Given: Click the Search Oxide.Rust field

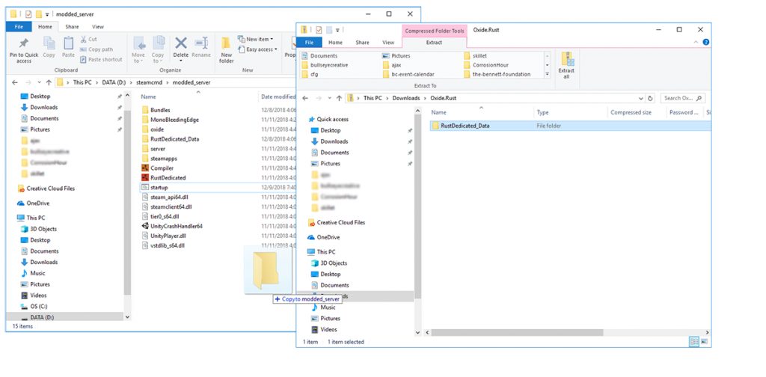Looking at the screenshot, I should pyautogui.click(x=682, y=98).
